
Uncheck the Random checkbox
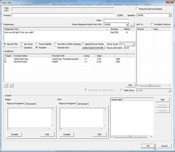coord(37,48)
